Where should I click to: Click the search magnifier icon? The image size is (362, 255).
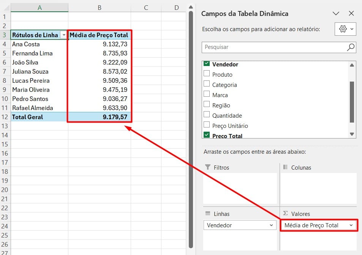pos(351,47)
